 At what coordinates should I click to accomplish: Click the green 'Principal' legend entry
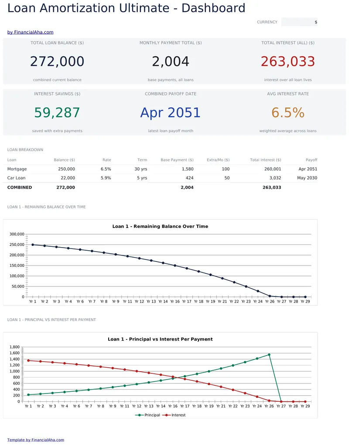click(x=148, y=415)
